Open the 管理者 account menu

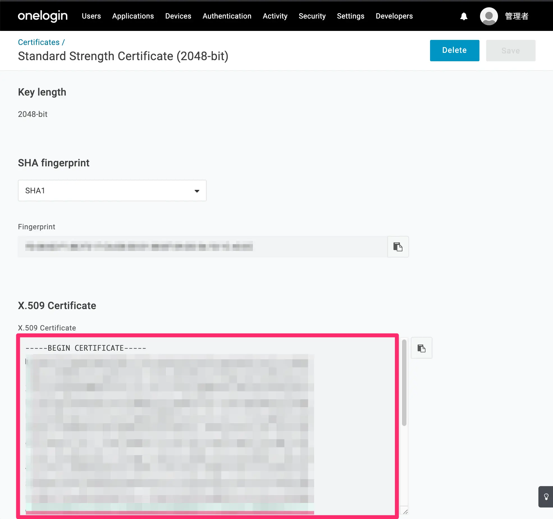[x=517, y=16]
